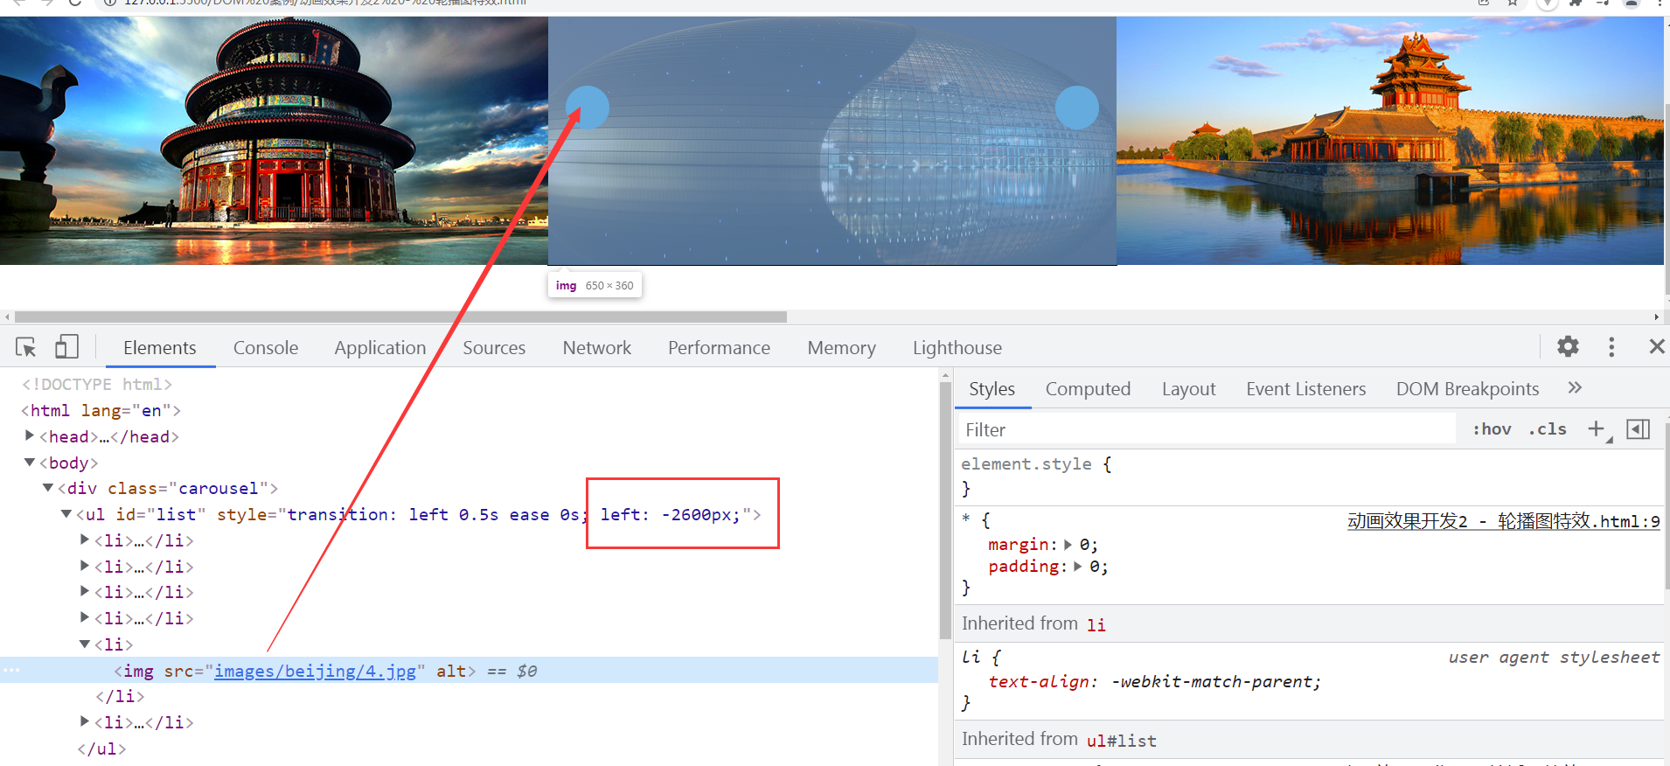Focus the Styles Filter input field

click(1207, 429)
